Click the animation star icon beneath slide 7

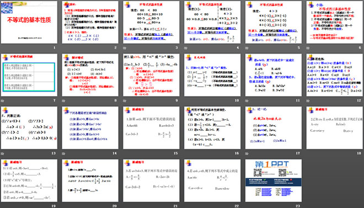click(x=3, y=101)
